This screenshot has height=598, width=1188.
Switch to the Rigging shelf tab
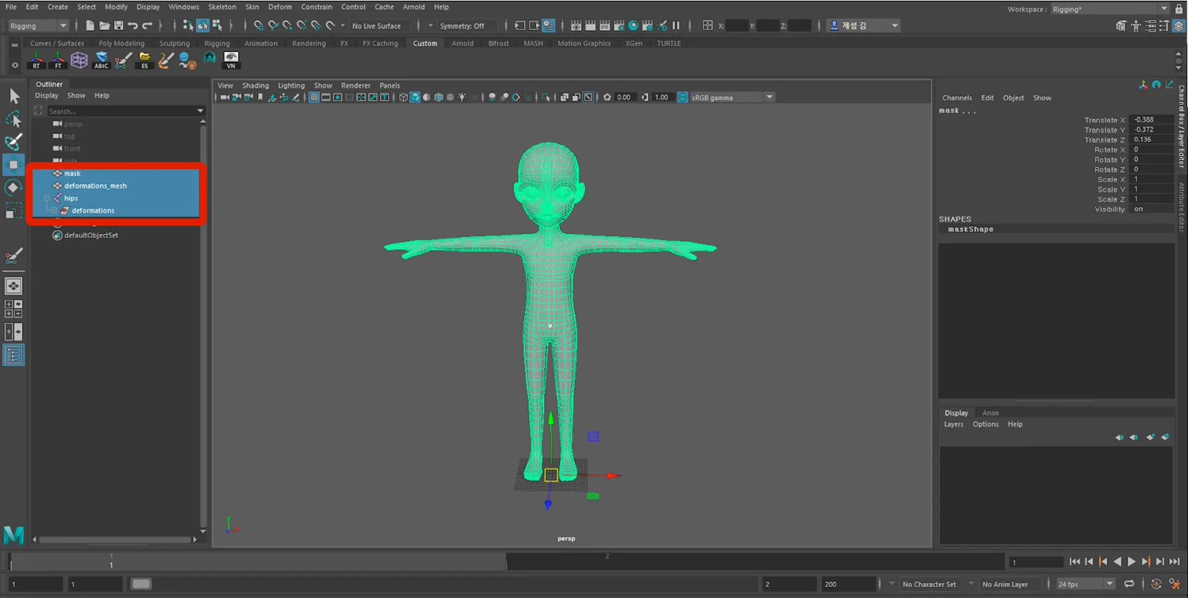pyautogui.click(x=217, y=43)
